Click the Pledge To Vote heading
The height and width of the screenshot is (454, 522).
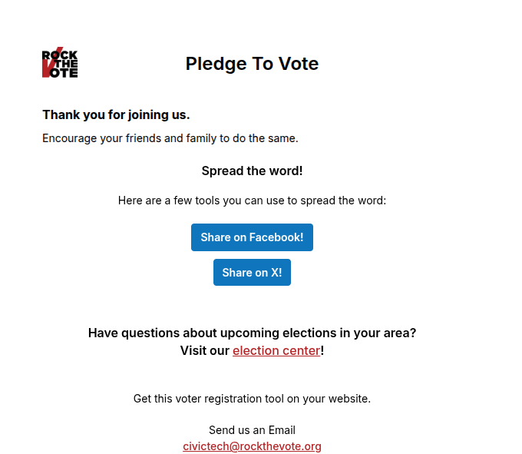pyautogui.click(x=252, y=64)
